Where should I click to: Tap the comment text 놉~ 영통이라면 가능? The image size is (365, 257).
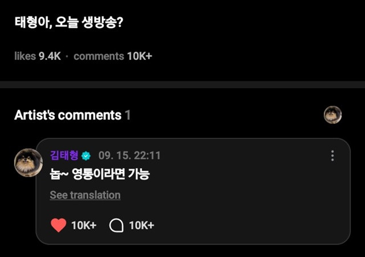point(99,174)
